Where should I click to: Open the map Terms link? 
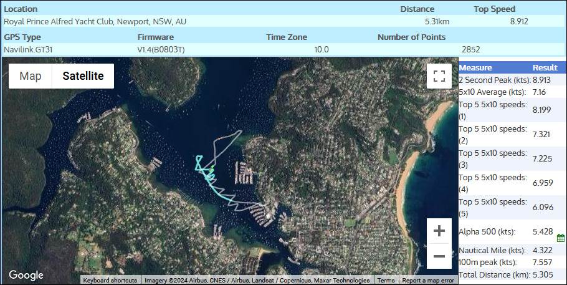point(386,281)
